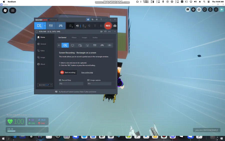This screenshot has height=141, width=225.
Task: Open the output folder icon in title bar
Action: click(x=92, y=19)
